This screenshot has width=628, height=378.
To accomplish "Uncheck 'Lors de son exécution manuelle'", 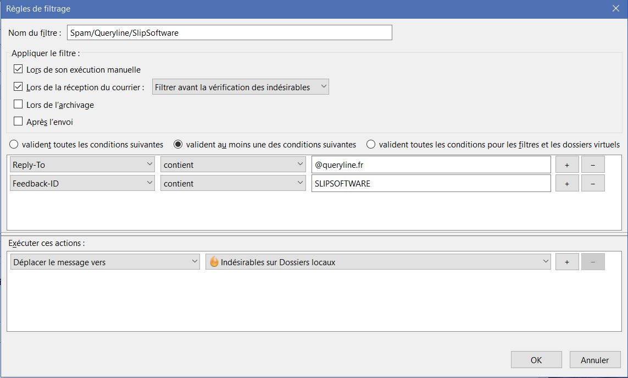I will pos(18,70).
